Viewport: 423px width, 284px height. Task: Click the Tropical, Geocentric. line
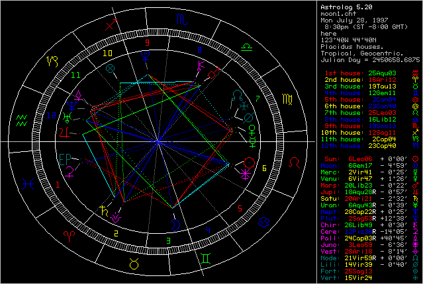[362, 53]
